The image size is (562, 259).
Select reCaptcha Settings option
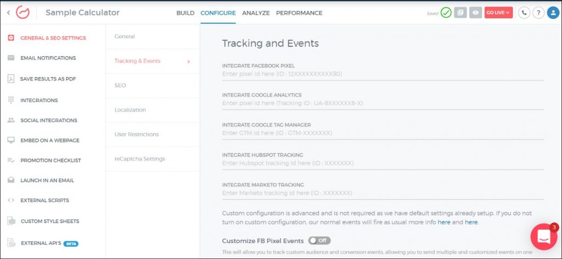(139, 159)
